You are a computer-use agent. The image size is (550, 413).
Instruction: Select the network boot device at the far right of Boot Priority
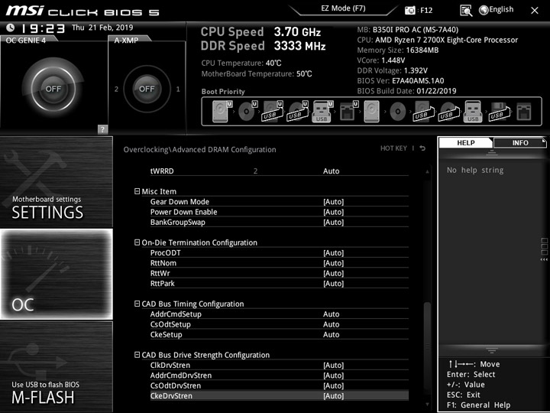point(523,112)
